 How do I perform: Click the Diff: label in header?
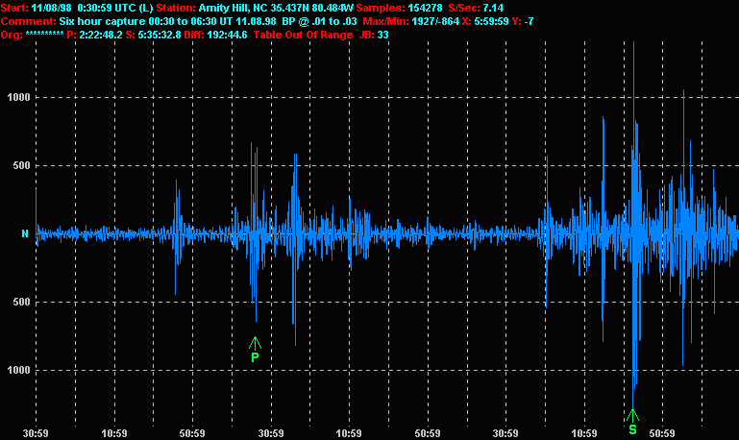(x=194, y=35)
